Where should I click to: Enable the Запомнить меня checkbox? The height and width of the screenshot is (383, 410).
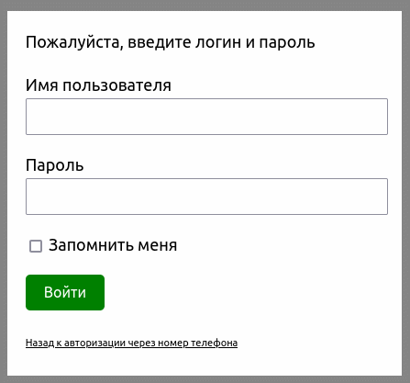[x=36, y=246]
